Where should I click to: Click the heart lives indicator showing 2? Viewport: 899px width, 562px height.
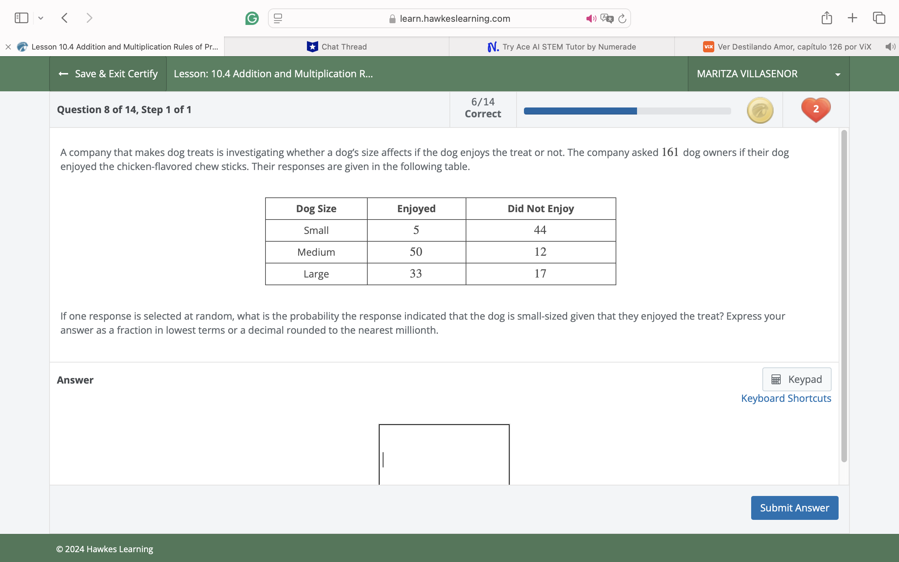815,109
